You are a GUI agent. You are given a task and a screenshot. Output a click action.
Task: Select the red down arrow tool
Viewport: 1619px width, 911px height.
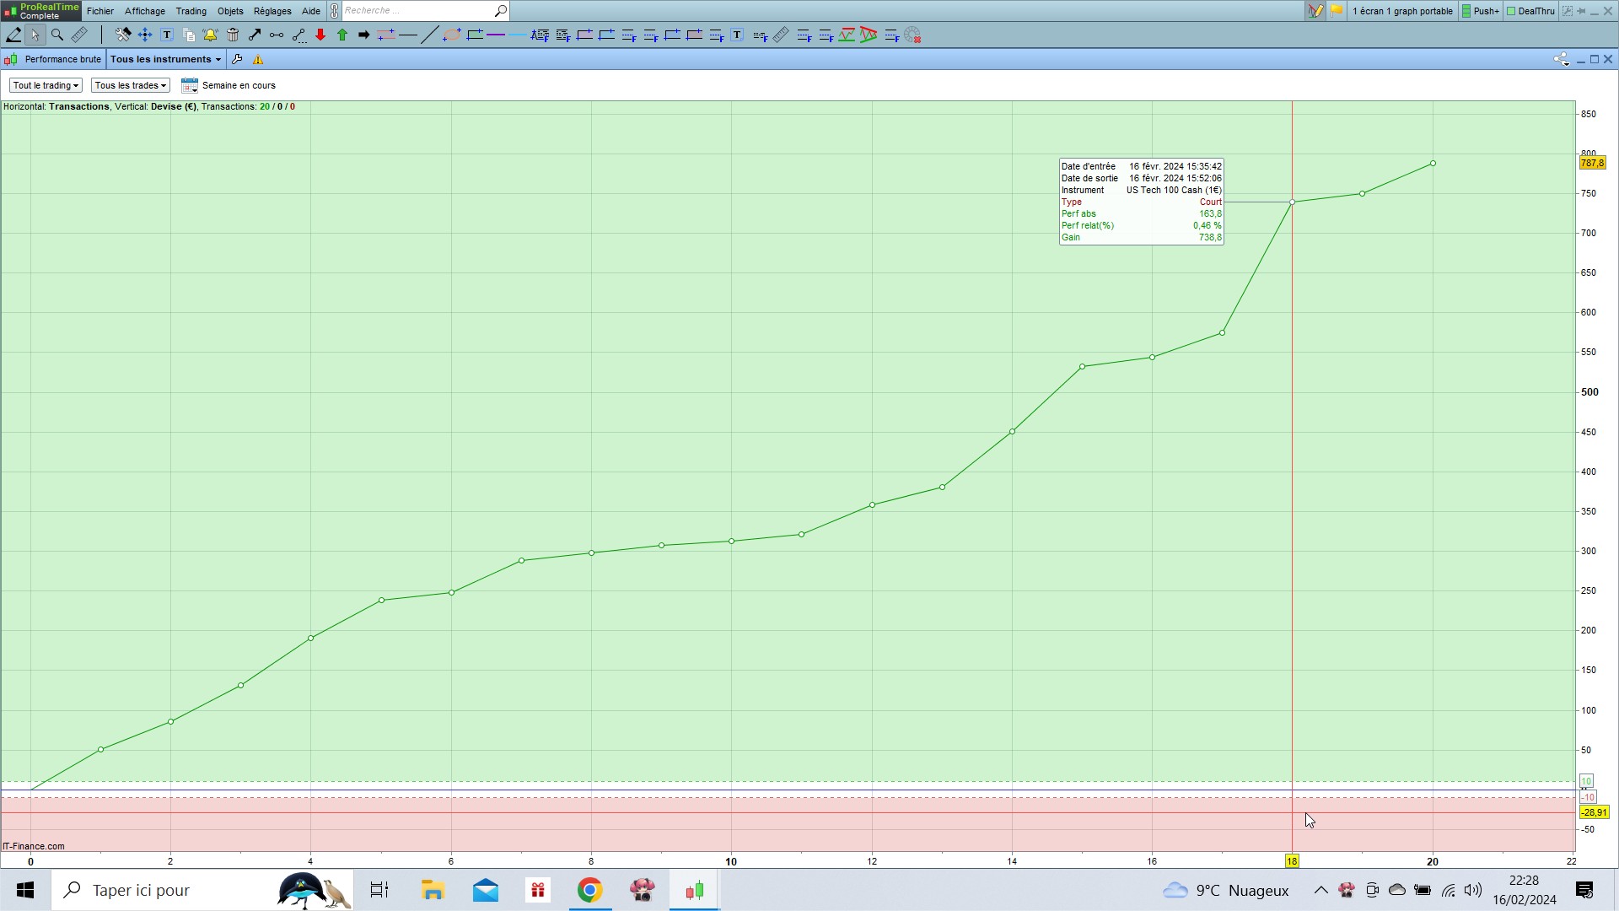click(320, 35)
